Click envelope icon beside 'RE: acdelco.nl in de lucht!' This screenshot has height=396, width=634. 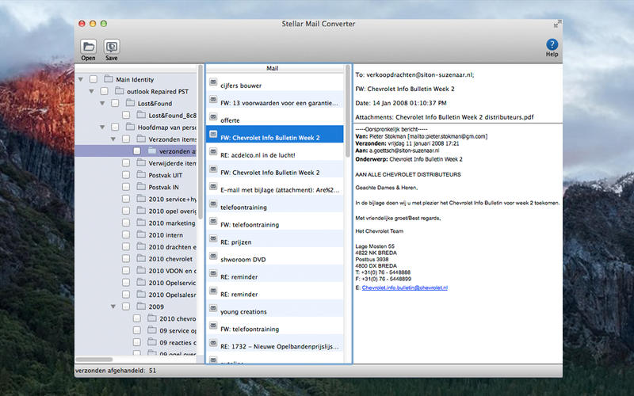[x=213, y=151]
